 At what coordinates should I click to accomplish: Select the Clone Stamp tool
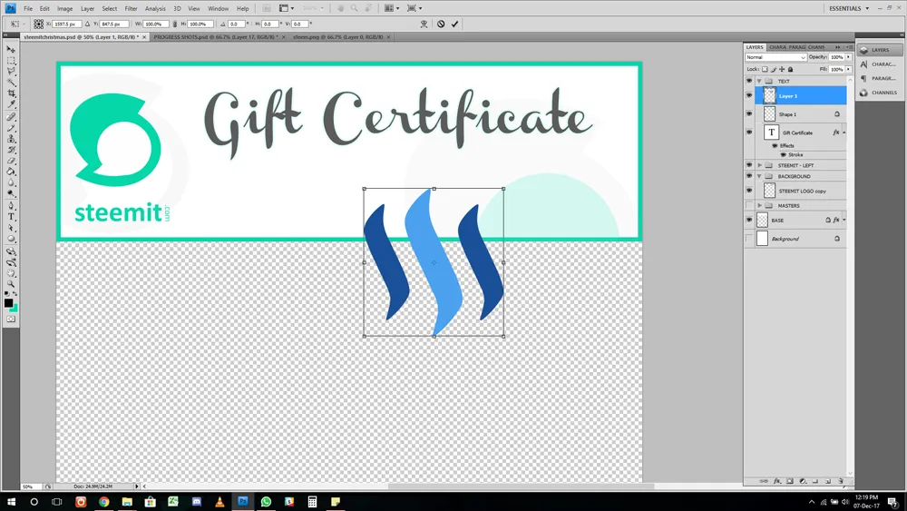click(x=10, y=140)
